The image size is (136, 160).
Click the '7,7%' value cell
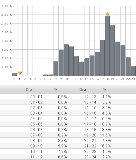click(x=107, y=141)
